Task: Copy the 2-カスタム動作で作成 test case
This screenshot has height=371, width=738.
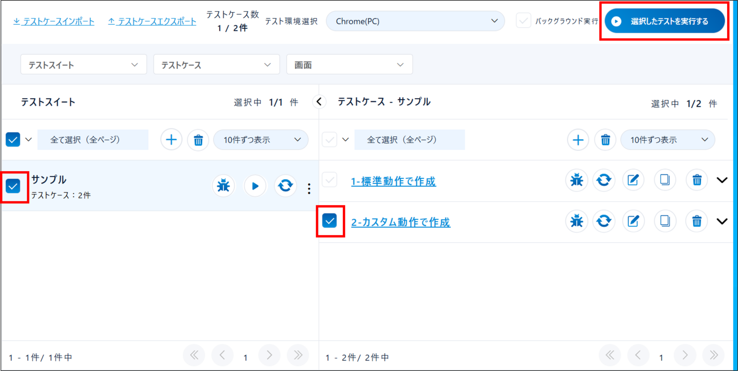Action: [665, 221]
